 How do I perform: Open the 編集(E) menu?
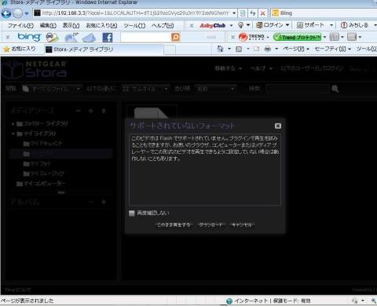pyautogui.click(x=48, y=25)
